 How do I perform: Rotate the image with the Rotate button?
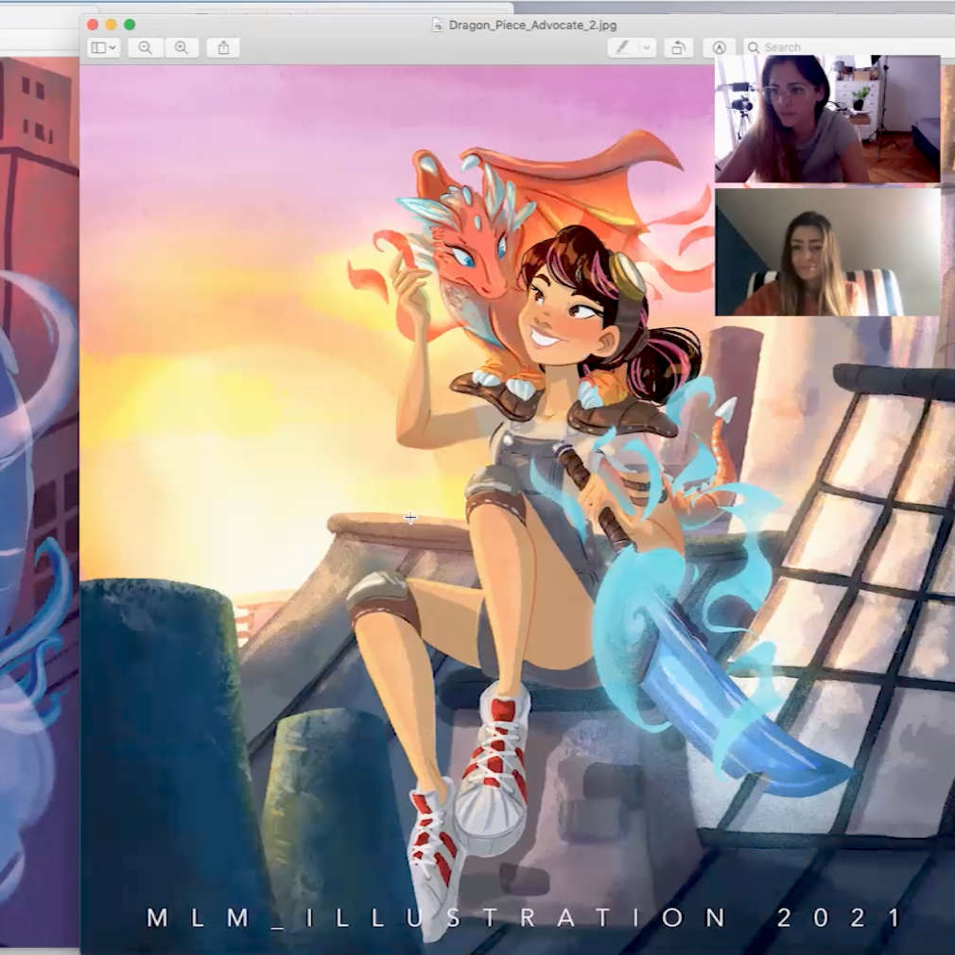click(x=678, y=47)
